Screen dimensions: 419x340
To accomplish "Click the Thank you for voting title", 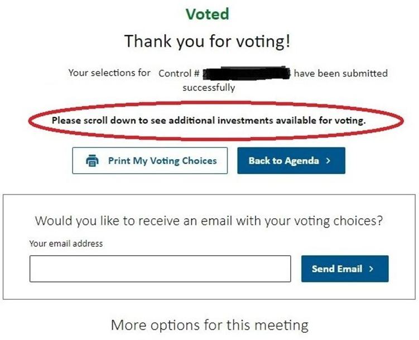I will (207, 41).
